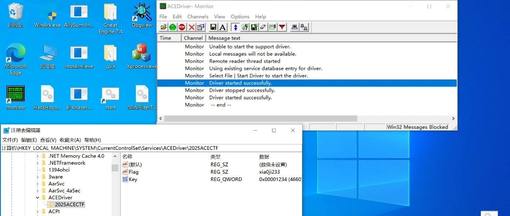Open Cheat Engine 7.4 folder icon
The width and height of the screenshot is (510, 216).
click(110, 18)
